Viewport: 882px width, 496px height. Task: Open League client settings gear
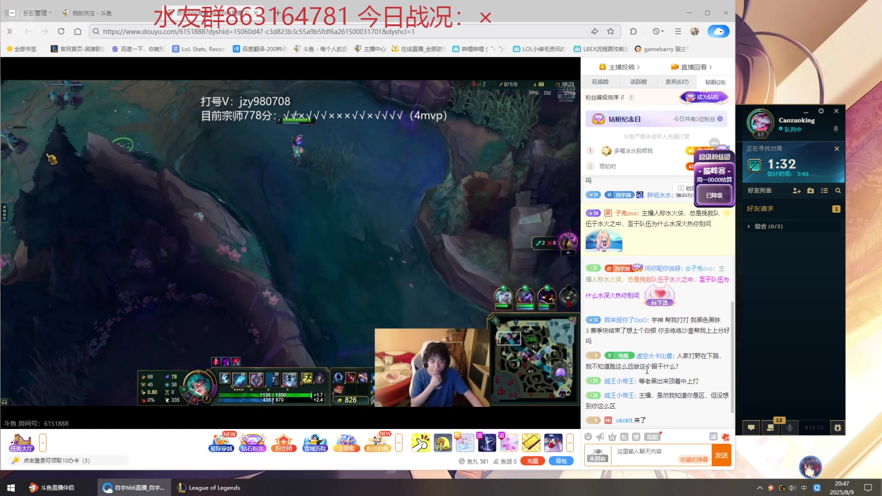click(821, 111)
